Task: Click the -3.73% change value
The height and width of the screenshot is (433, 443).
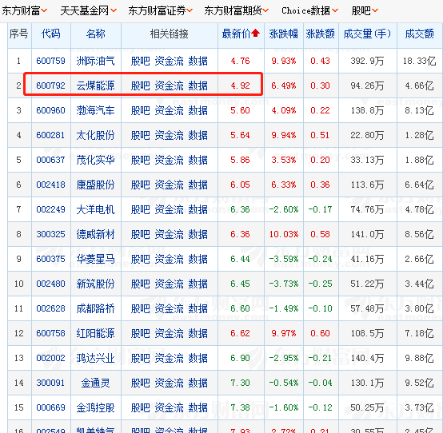Action: 284,284
